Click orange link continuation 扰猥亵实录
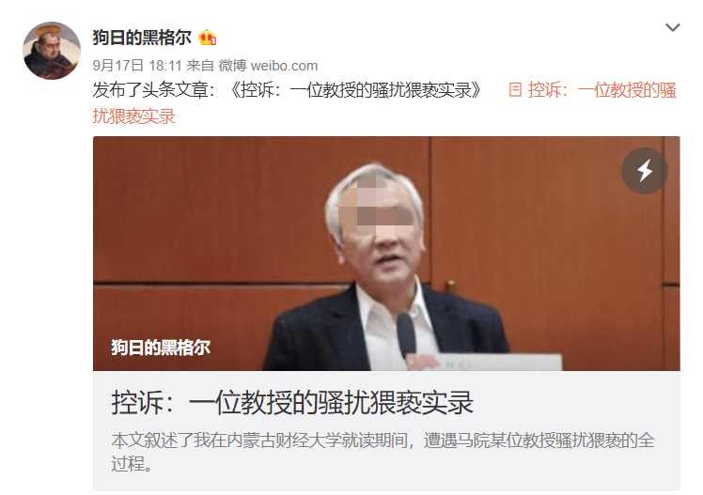The image size is (703, 495). click(133, 116)
